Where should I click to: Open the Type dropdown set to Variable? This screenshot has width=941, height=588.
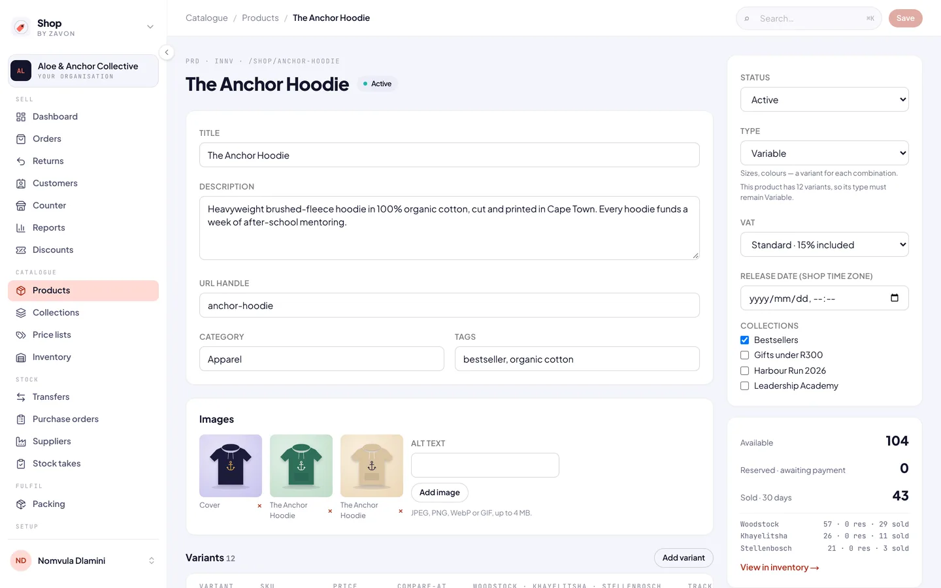tap(825, 154)
